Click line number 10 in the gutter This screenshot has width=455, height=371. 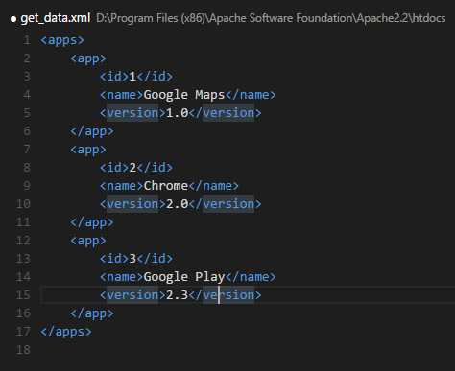tap(23, 204)
